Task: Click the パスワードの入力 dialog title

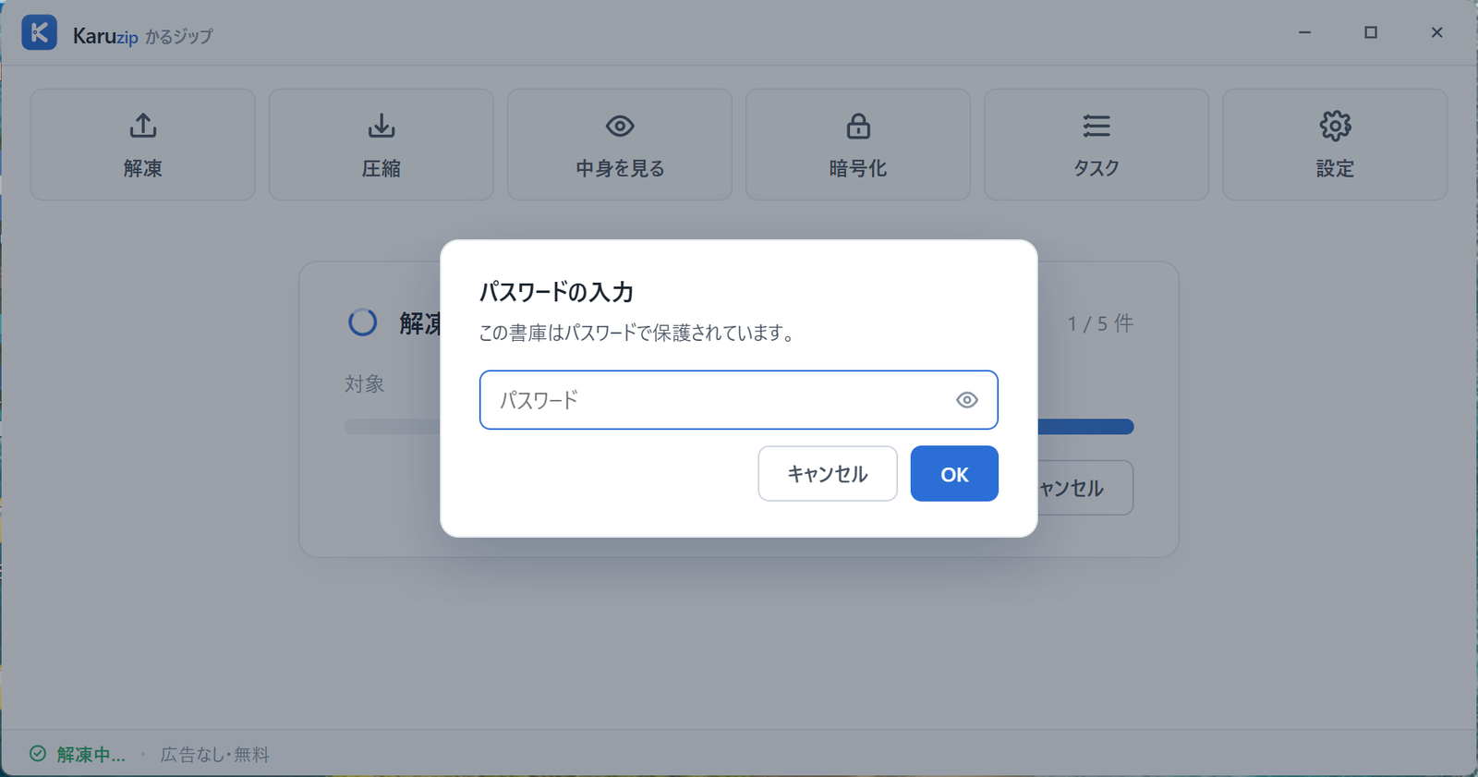Action: click(556, 292)
